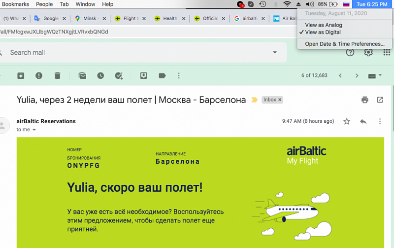Close the airbaltic search tab
The height and width of the screenshot is (248, 394).
263,18
